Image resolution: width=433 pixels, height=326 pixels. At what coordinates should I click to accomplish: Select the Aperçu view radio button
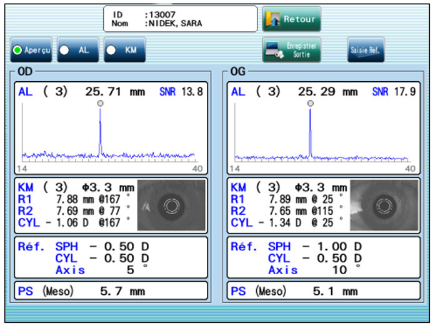(17, 50)
